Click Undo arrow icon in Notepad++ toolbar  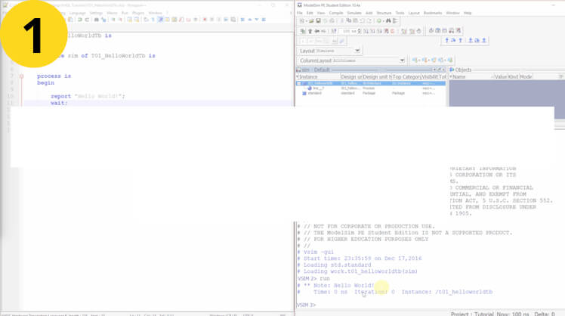pos(80,20)
